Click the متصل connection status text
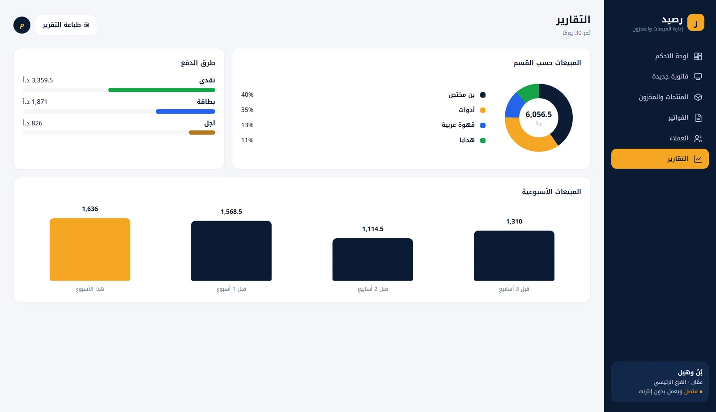The width and height of the screenshot is (716, 412). (x=691, y=392)
